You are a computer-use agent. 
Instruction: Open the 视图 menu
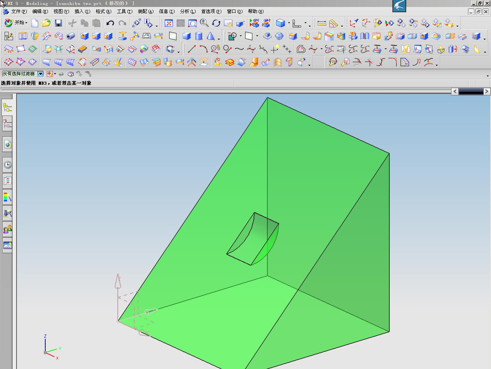coord(61,11)
